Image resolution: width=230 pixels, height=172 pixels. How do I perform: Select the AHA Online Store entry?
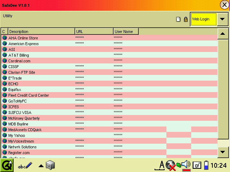(x=109, y=38)
